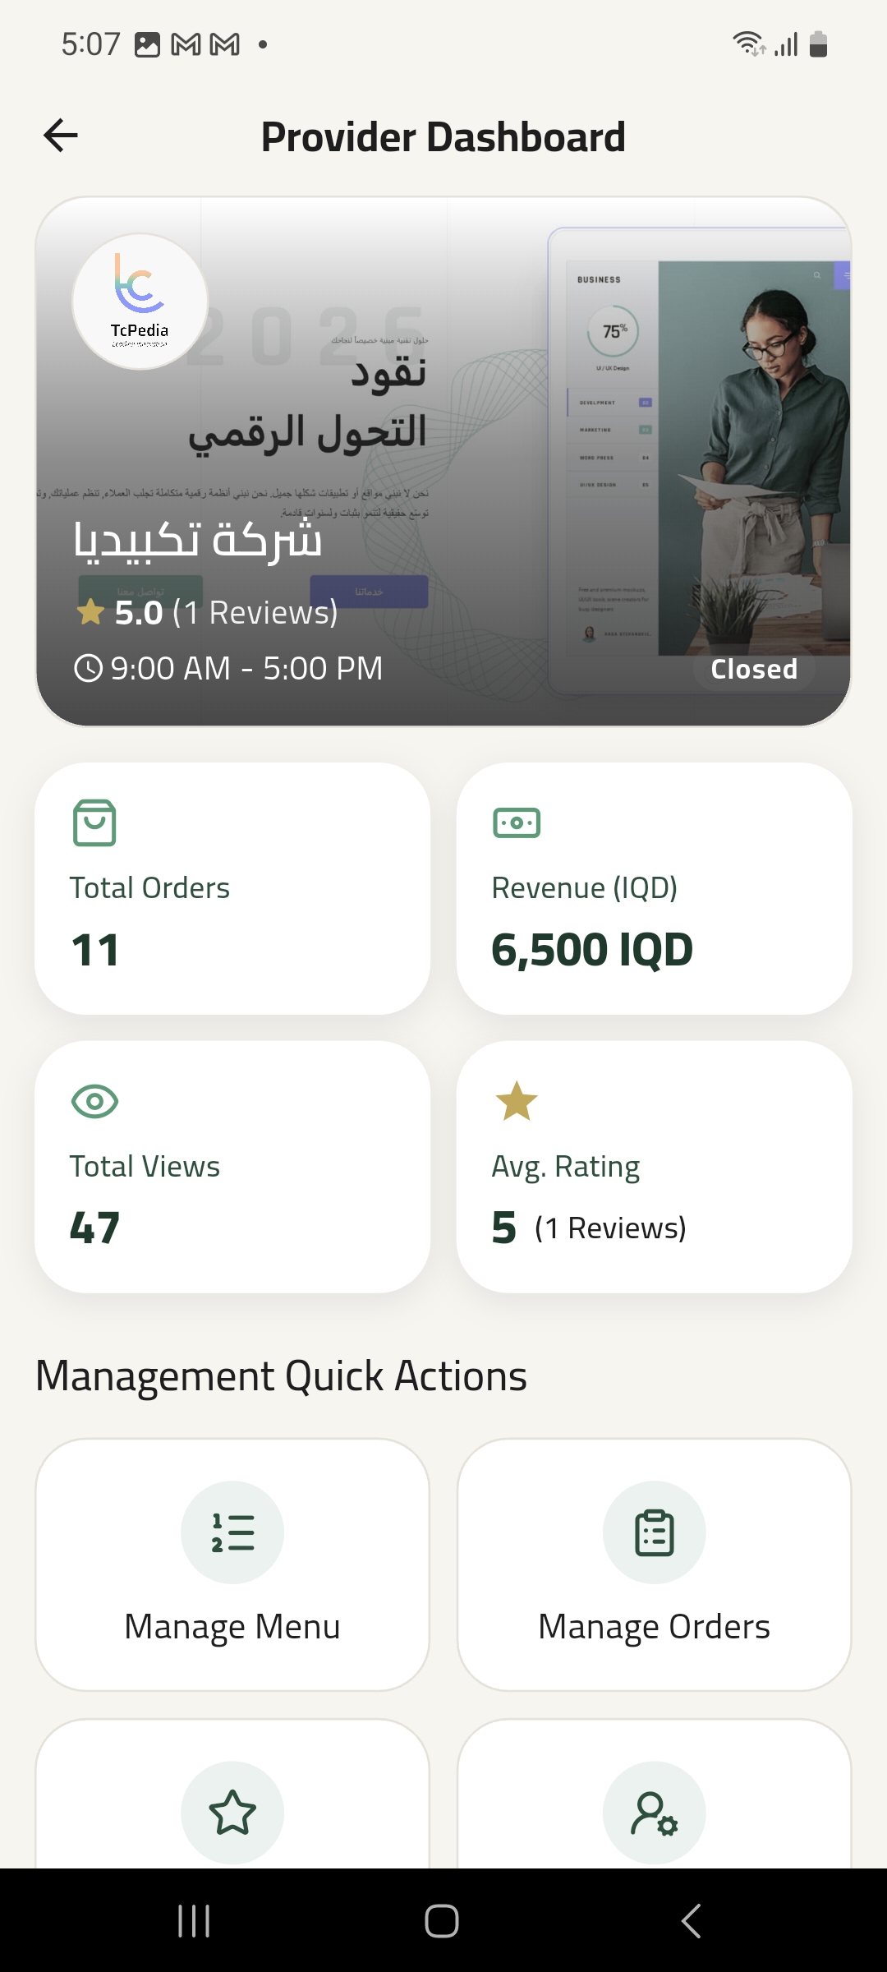Tap the (1 Reviews) text in Avg. Rating card
This screenshot has height=1972, width=887.
(x=610, y=1228)
